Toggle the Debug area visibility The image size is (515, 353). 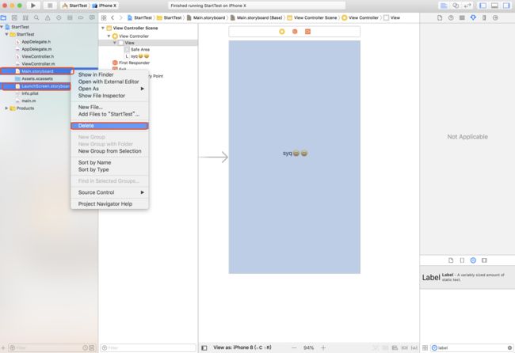pyautogui.click(x=494, y=6)
